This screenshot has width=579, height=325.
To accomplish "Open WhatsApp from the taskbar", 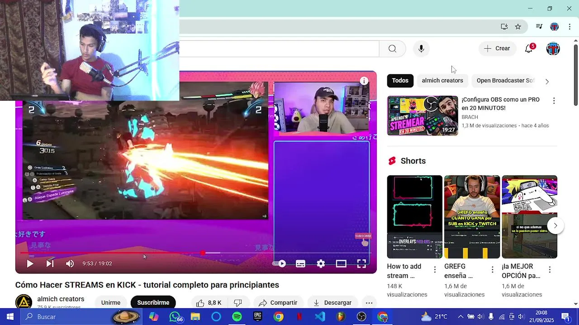I will point(175,317).
